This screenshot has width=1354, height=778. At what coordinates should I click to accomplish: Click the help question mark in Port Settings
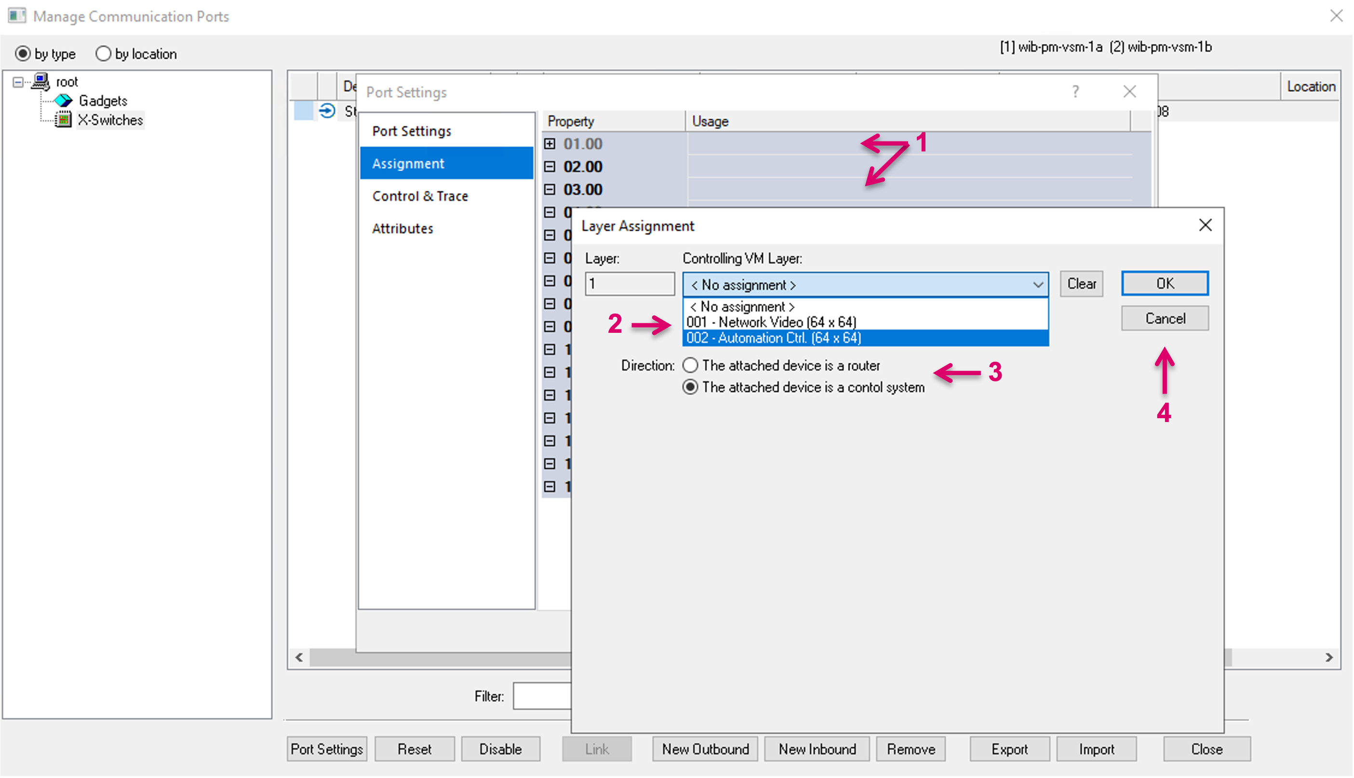[1075, 92]
